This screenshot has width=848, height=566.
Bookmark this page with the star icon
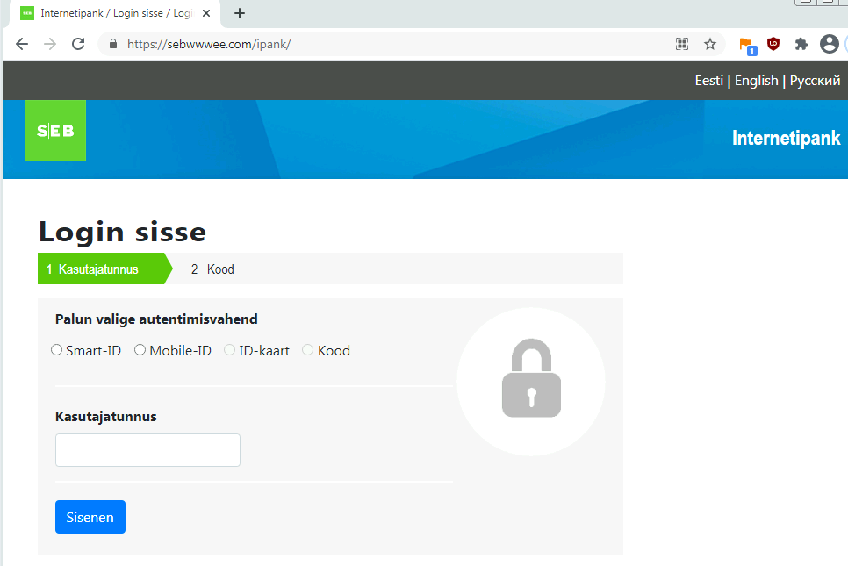pos(710,44)
